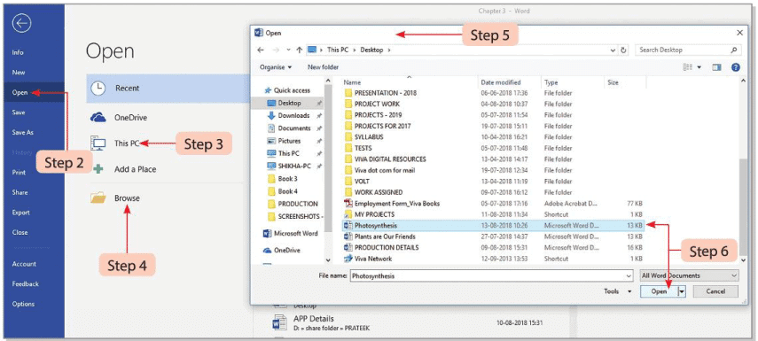Open the Info page in backstage menu
Screen dimensions: 758x341
(x=18, y=52)
